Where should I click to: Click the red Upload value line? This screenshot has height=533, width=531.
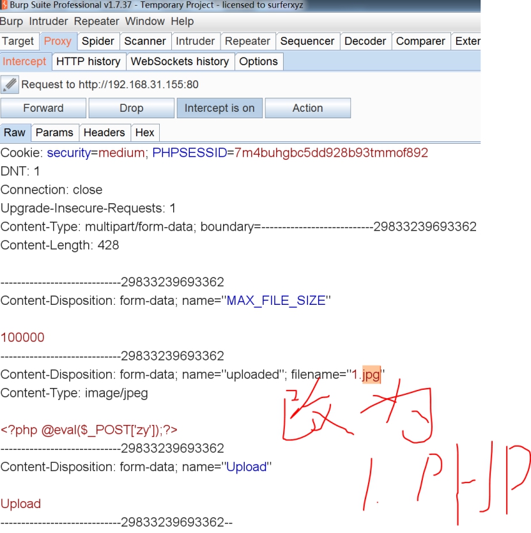pos(20,504)
